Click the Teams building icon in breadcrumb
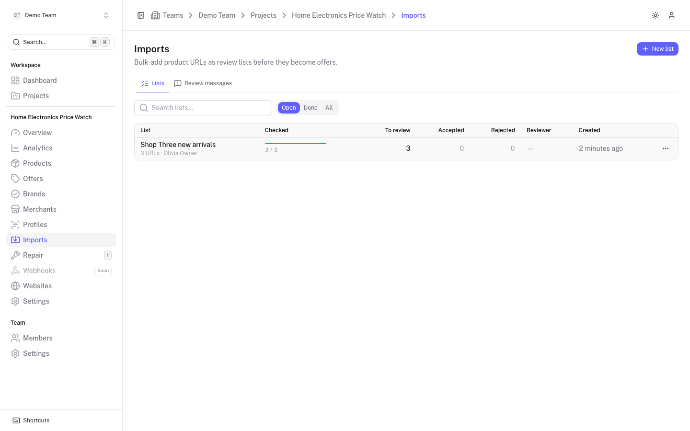Image resolution: width=690 pixels, height=431 pixels. [155, 15]
